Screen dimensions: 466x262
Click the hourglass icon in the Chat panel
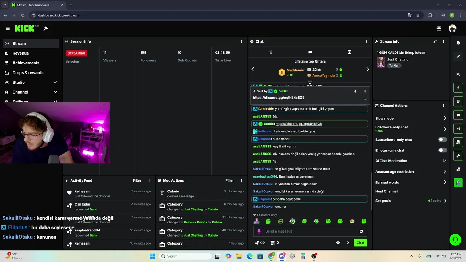(x=349, y=52)
